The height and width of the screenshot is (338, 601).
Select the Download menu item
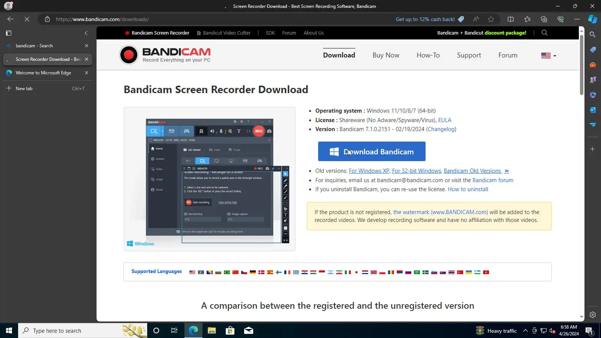339,55
